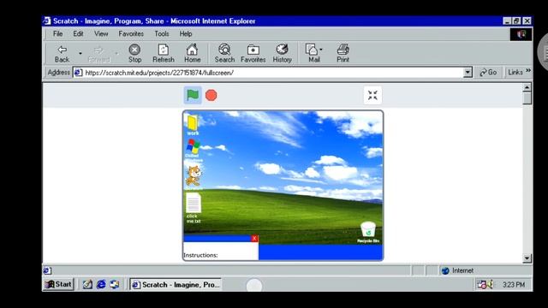Show browsing History pane
548x308 pixels.
point(282,53)
